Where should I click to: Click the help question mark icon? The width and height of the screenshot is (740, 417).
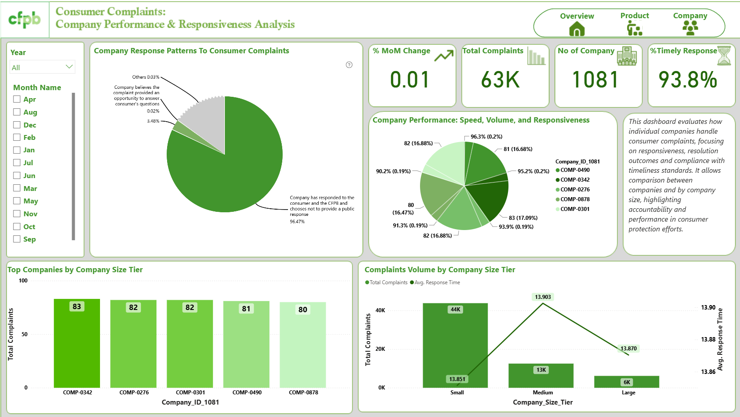pos(349,65)
